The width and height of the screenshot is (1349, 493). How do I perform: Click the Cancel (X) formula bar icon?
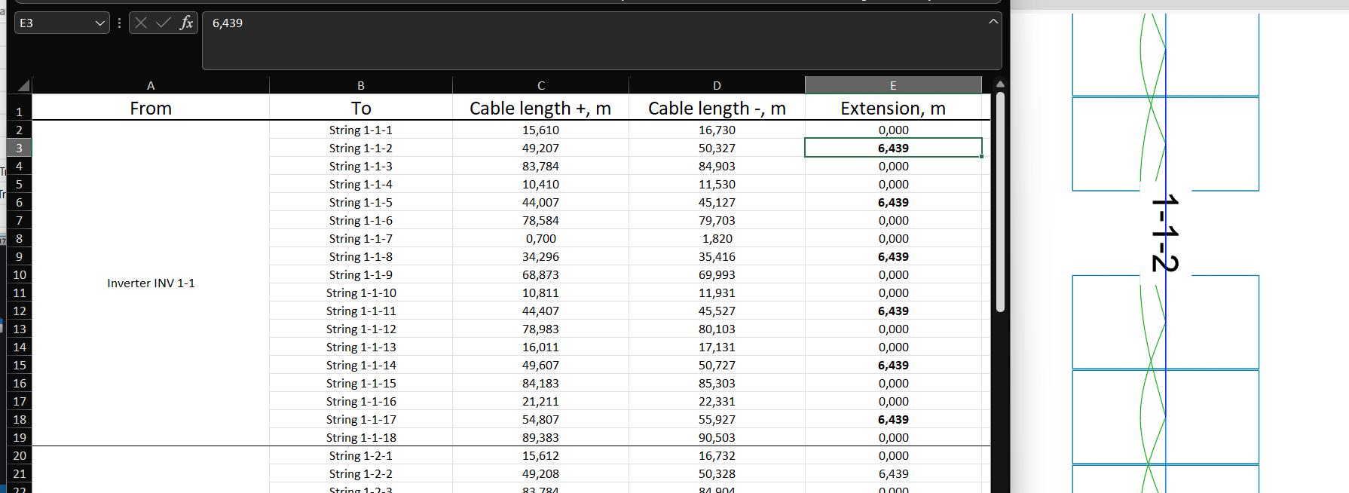click(141, 23)
